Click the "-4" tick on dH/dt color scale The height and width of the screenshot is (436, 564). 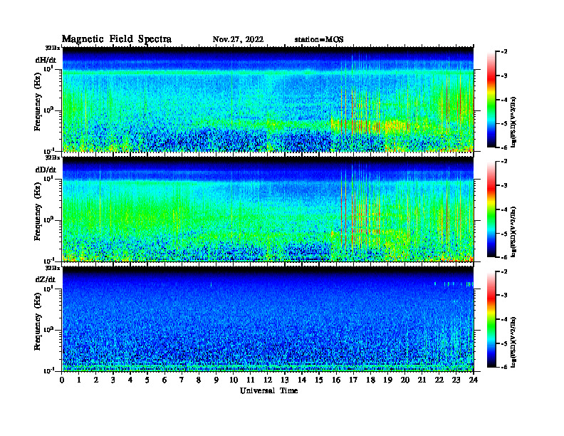point(504,100)
